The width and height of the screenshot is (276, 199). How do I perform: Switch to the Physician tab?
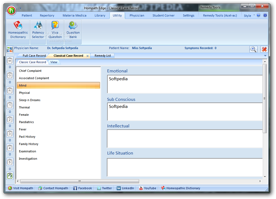coord(137,15)
